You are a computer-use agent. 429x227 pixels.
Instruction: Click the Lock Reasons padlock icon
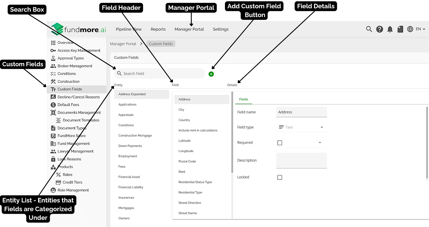53,159
